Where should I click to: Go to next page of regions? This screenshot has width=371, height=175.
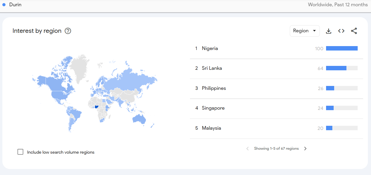pos(305,148)
